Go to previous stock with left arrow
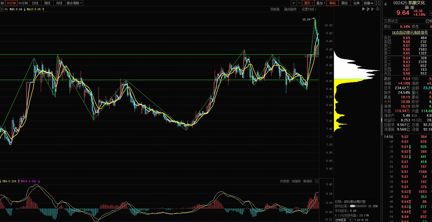Screen dimensions: 432x222 click(385, 4)
